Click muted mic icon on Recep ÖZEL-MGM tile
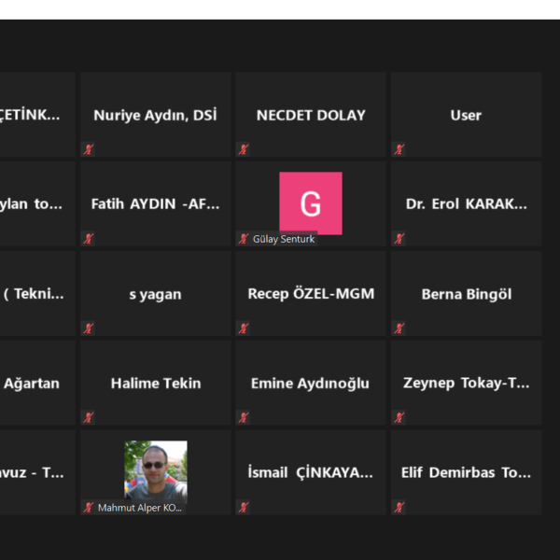Image resolution: width=560 pixels, height=560 pixels. [x=244, y=329]
